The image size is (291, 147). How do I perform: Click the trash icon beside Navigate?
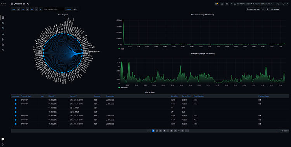[267, 9]
